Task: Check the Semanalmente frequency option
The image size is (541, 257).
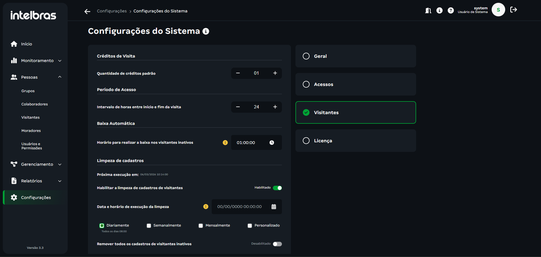Action: point(149,226)
